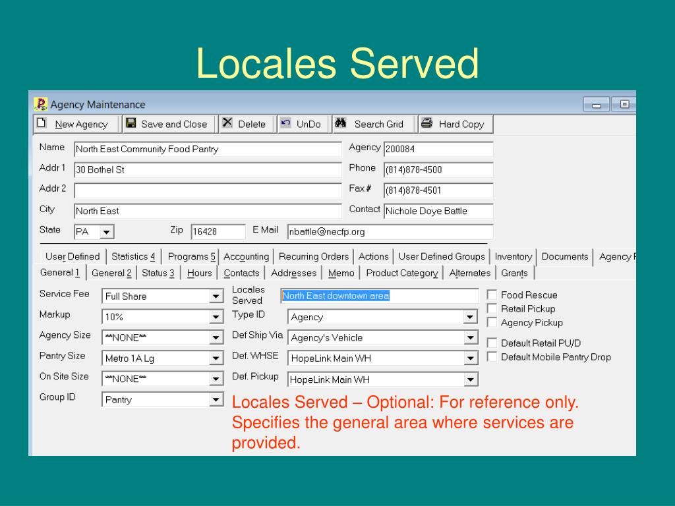Click the Search Grid binoculars icon
The height and width of the screenshot is (506, 675).
[341, 123]
